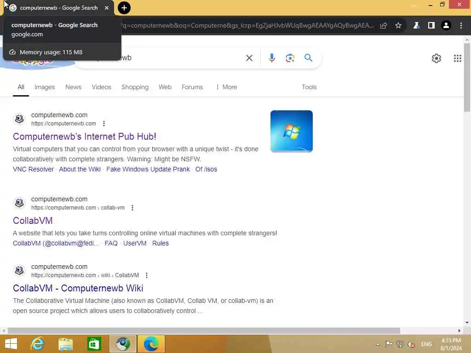Open the Chrome Labs flask icon
The image size is (471, 353).
pyautogui.click(x=416, y=26)
